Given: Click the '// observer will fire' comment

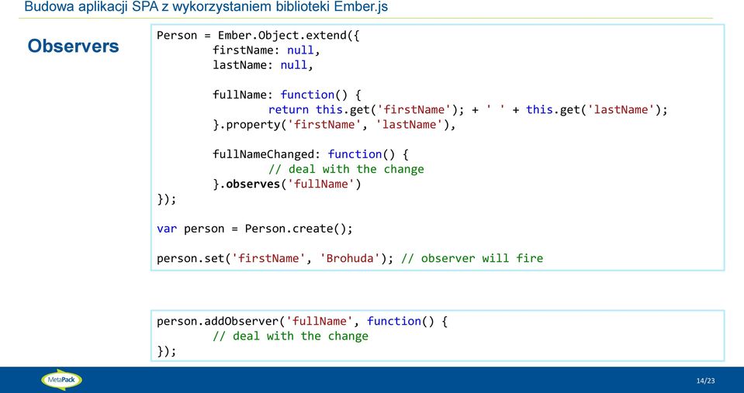Looking at the screenshot, I should (472, 258).
